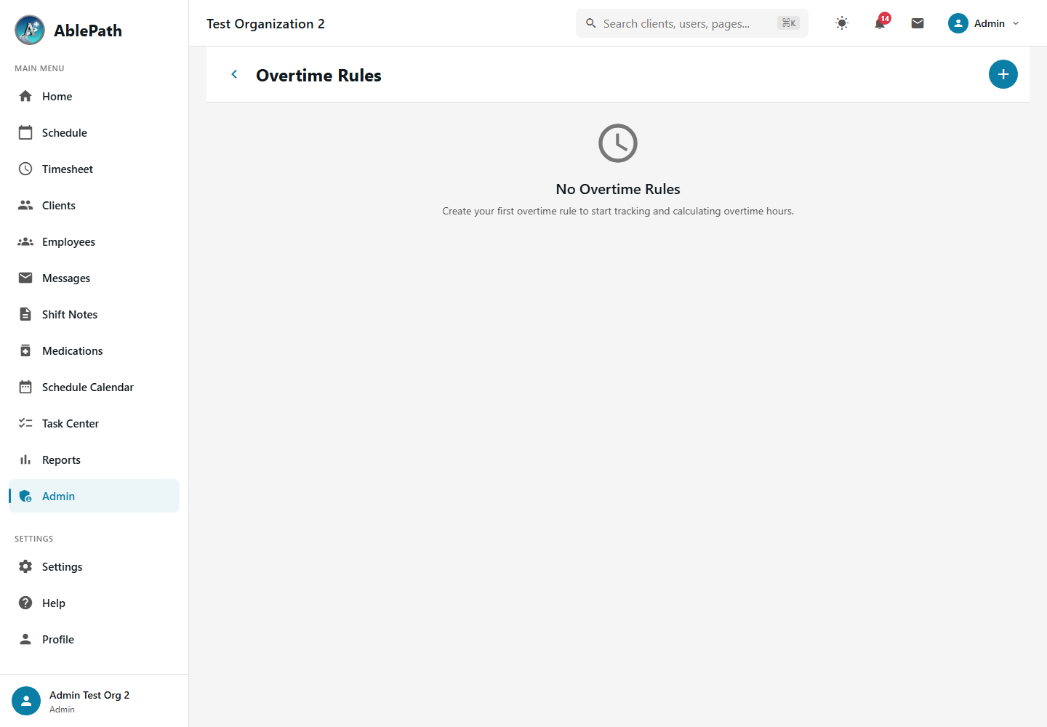Open the Home icon in sidebar

click(x=25, y=96)
